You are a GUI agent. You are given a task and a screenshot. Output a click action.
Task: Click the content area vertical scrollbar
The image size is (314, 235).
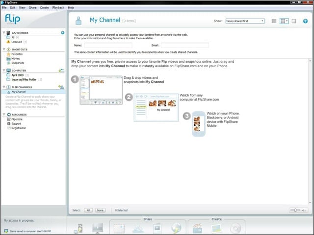[x=310, y=132]
